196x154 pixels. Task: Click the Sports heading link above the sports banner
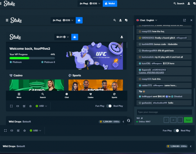[75, 75]
